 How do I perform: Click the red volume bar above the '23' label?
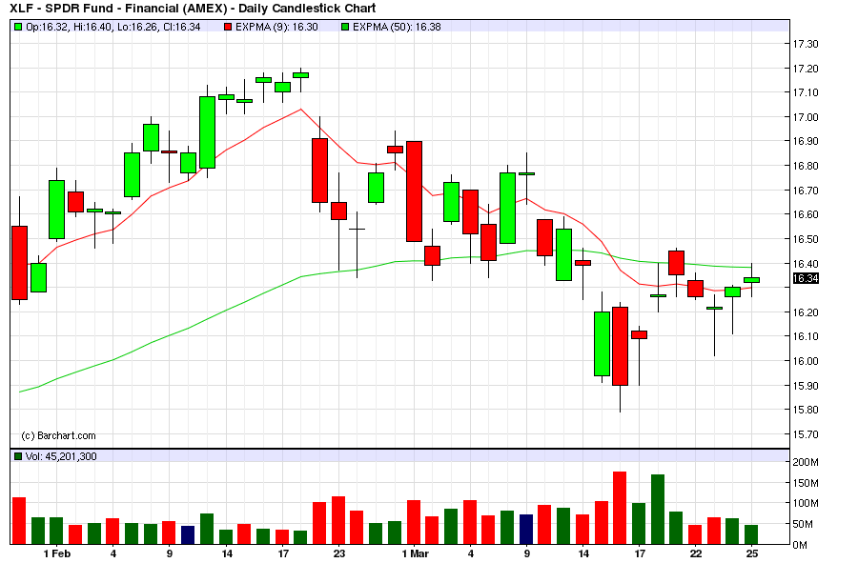(338, 521)
